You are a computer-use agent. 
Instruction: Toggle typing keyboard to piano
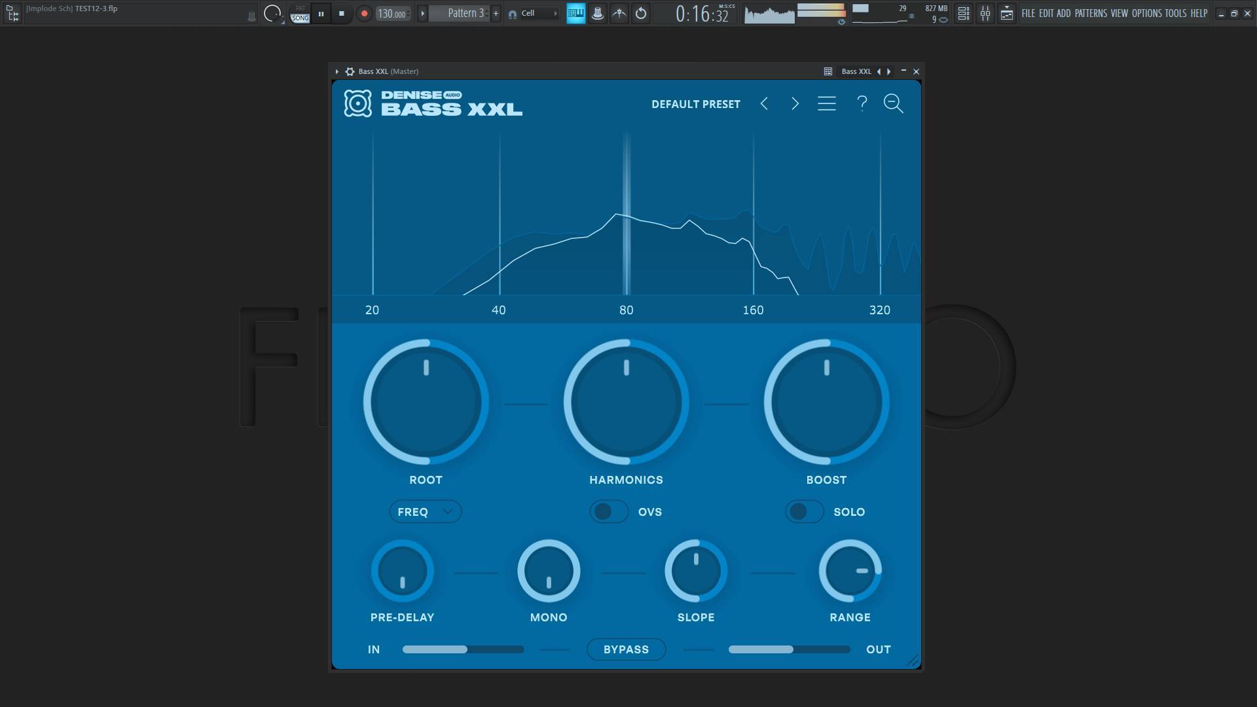pyautogui.click(x=576, y=13)
